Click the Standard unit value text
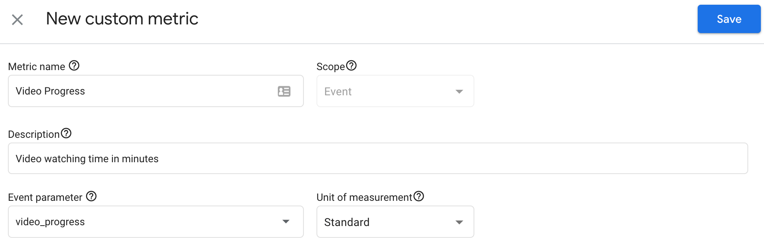 pos(346,222)
